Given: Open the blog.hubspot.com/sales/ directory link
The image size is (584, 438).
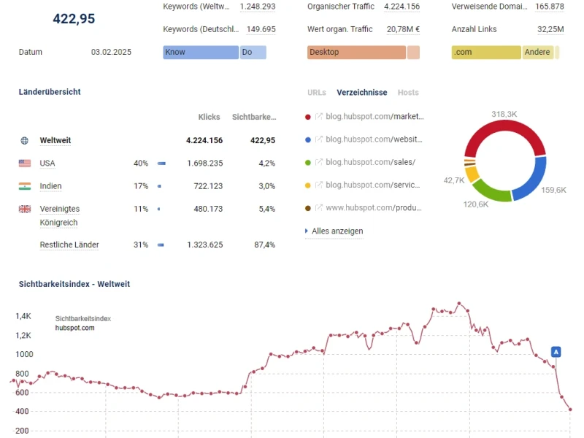Looking at the screenshot, I should (x=371, y=162).
